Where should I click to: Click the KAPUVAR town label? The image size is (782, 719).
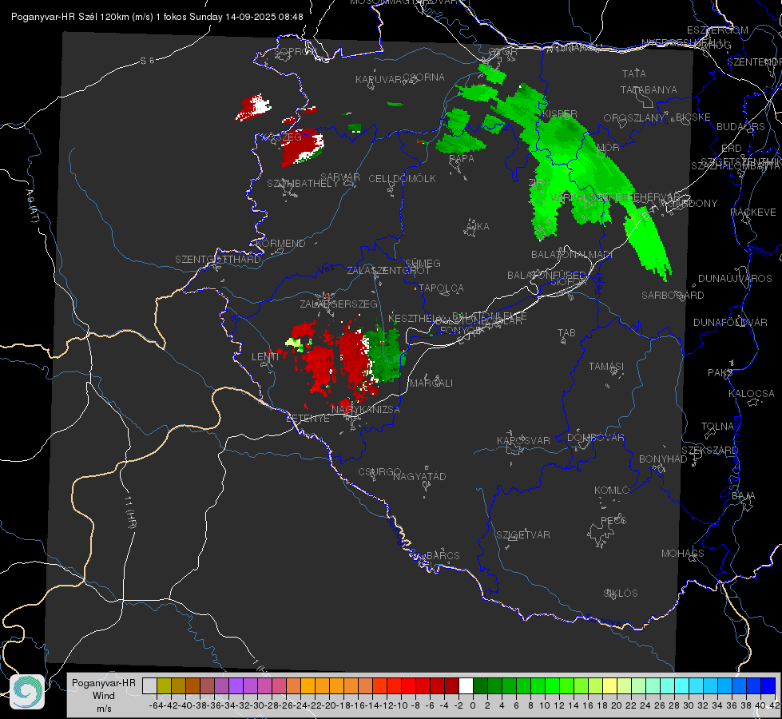coord(379,80)
